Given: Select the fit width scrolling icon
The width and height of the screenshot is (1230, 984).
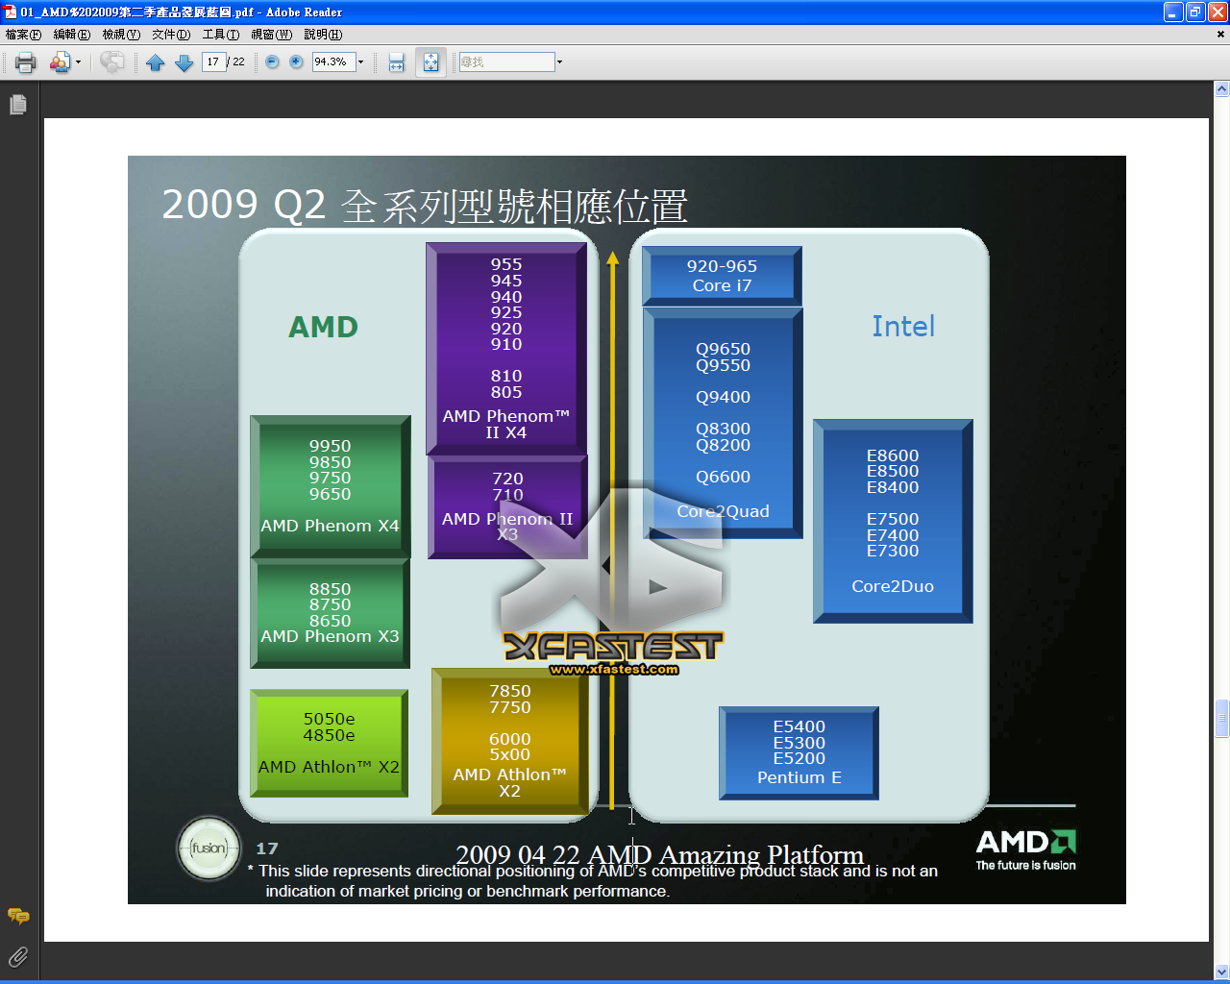Looking at the screenshot, I should 396,62.
